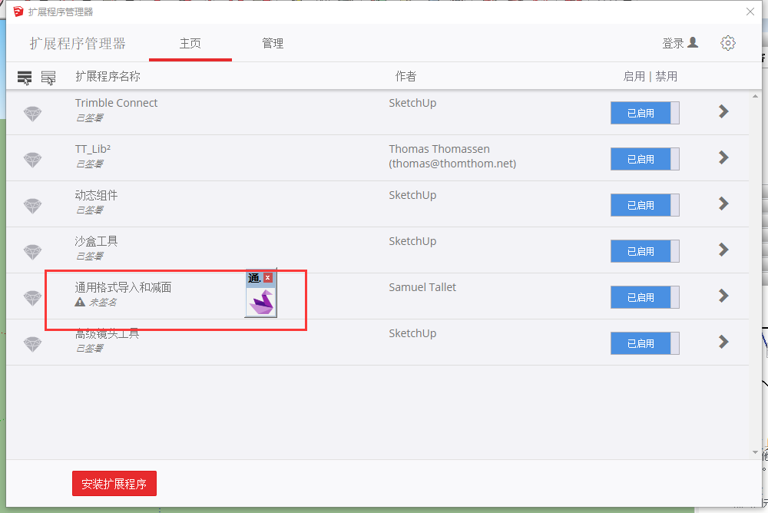
Task: Expand details arrow for 沙盒工具
Action: click(723, 250)
